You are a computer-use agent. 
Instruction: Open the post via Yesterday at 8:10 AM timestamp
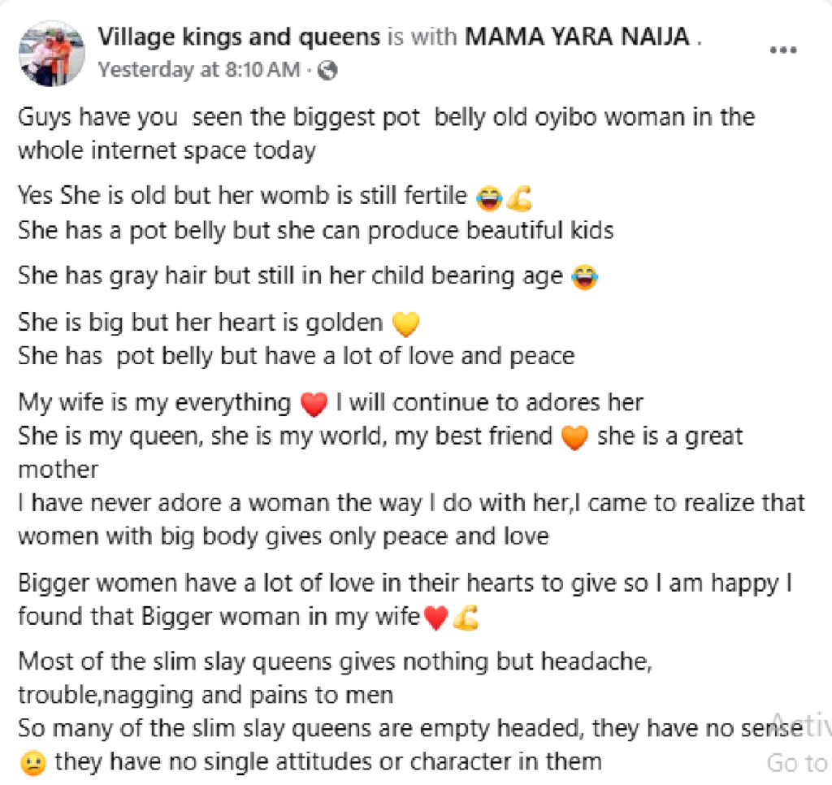click(199, 70)
